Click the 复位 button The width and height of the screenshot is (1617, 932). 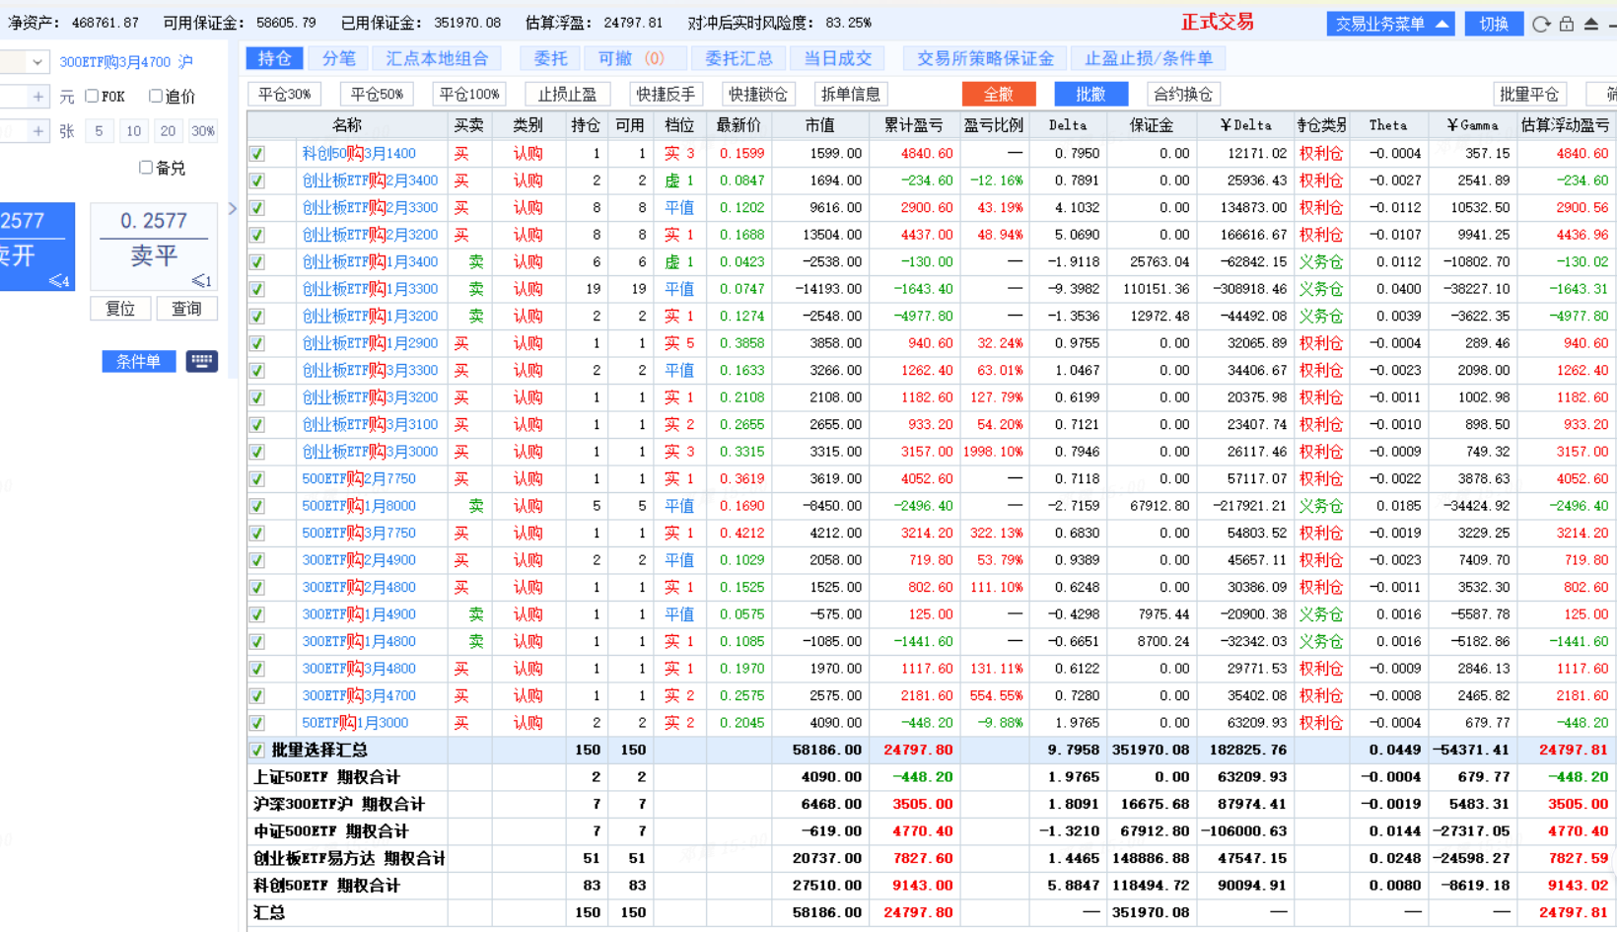[x=120, y=309]
